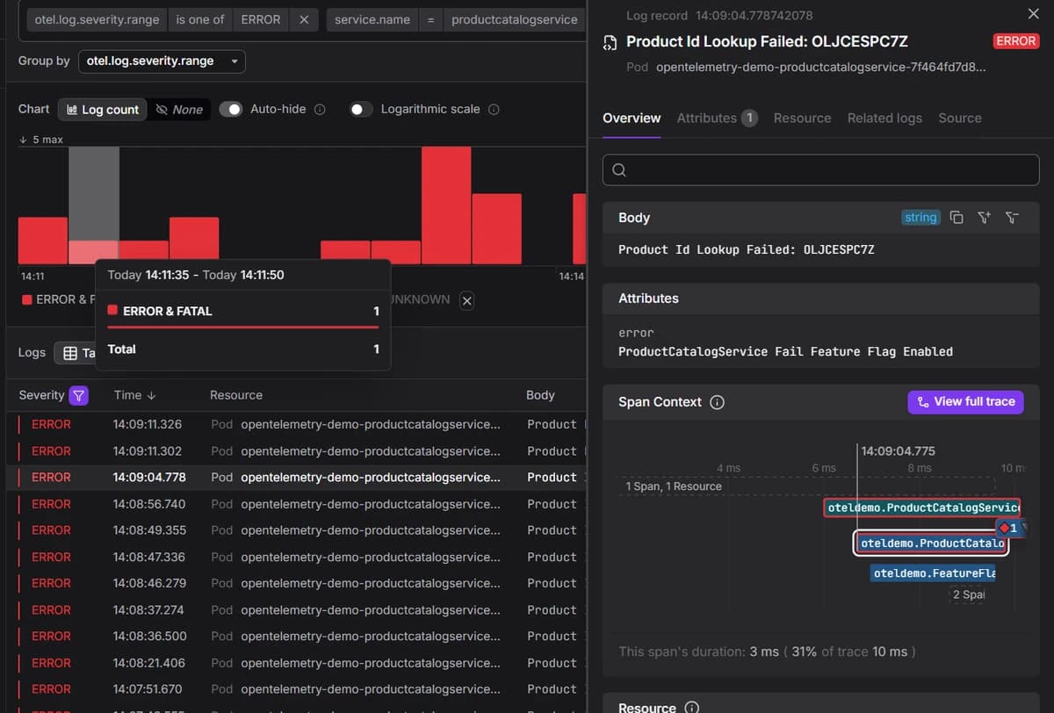This screenshot has width=1054, height=713.
Task: Open log row at 14:08:56.740
Action: (x=297, y=504)
